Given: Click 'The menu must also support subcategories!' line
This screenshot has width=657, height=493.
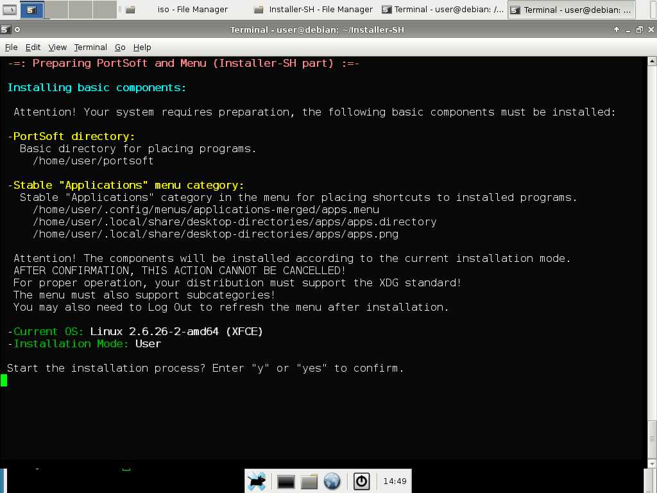Looking at the screenshot, I should (x=144, y=295).
